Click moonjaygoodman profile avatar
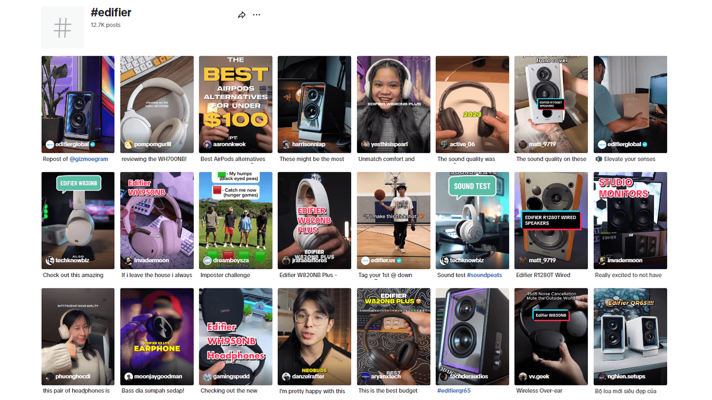This screenshot has width=712, height=400. pos(128,377)
